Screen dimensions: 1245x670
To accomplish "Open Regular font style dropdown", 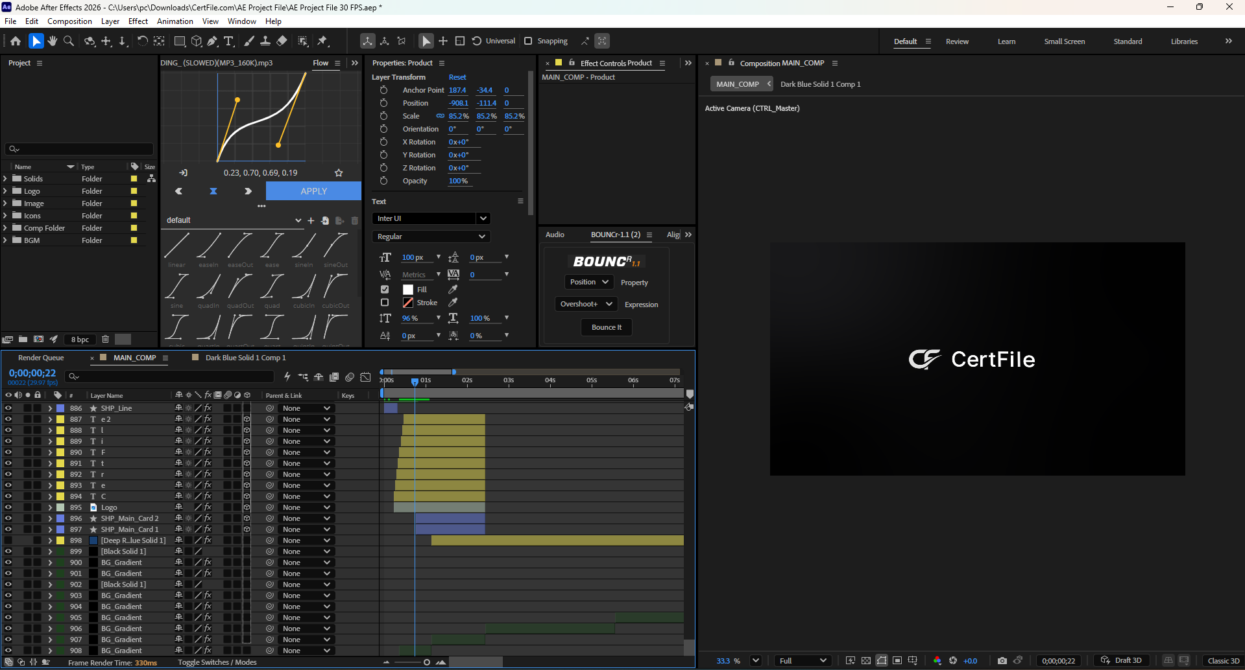I will [x=431, y=237].
